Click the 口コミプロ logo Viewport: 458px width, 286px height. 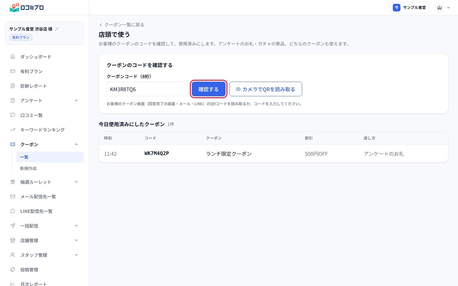point(26,7)
